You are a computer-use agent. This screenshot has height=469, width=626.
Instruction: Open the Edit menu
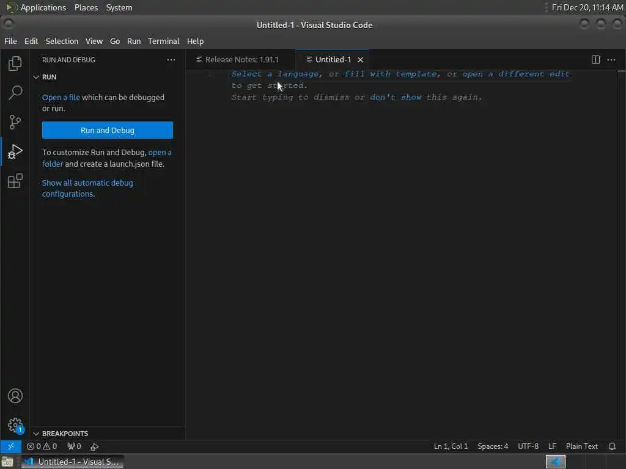pyautogui.click(x=31, y=41)
